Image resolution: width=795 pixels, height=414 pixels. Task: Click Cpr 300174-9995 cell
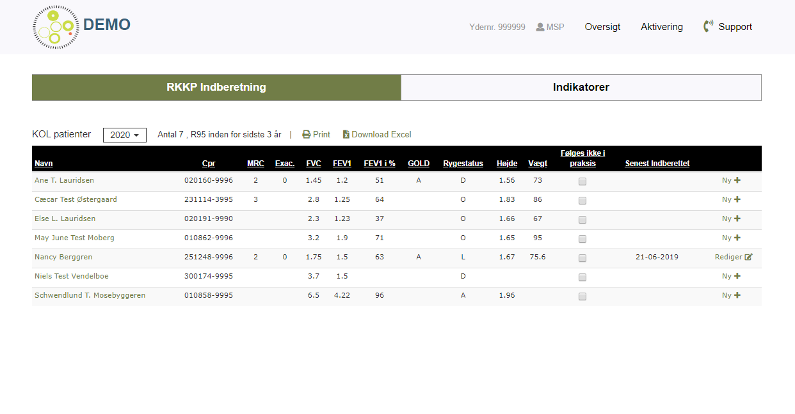point(209,276)
